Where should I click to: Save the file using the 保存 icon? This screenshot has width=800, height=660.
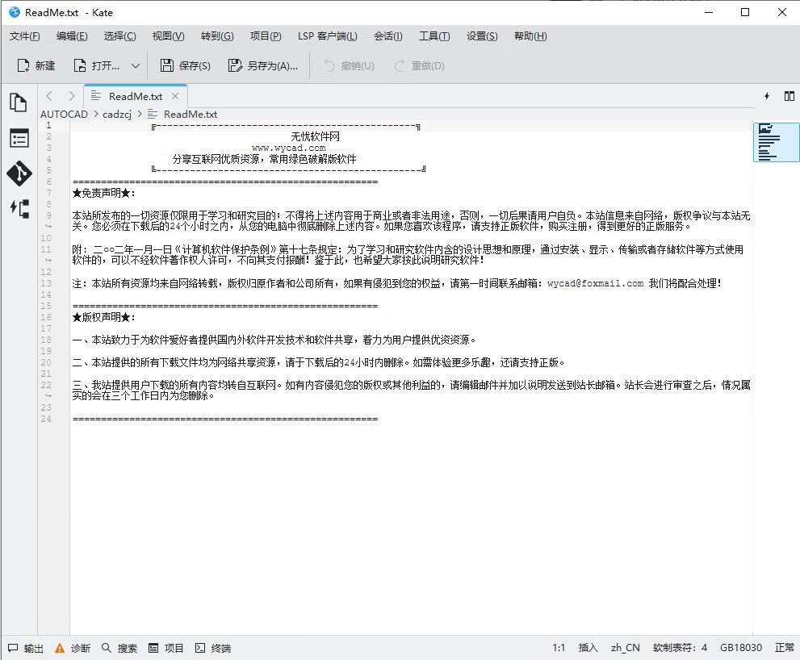(185, 65)
